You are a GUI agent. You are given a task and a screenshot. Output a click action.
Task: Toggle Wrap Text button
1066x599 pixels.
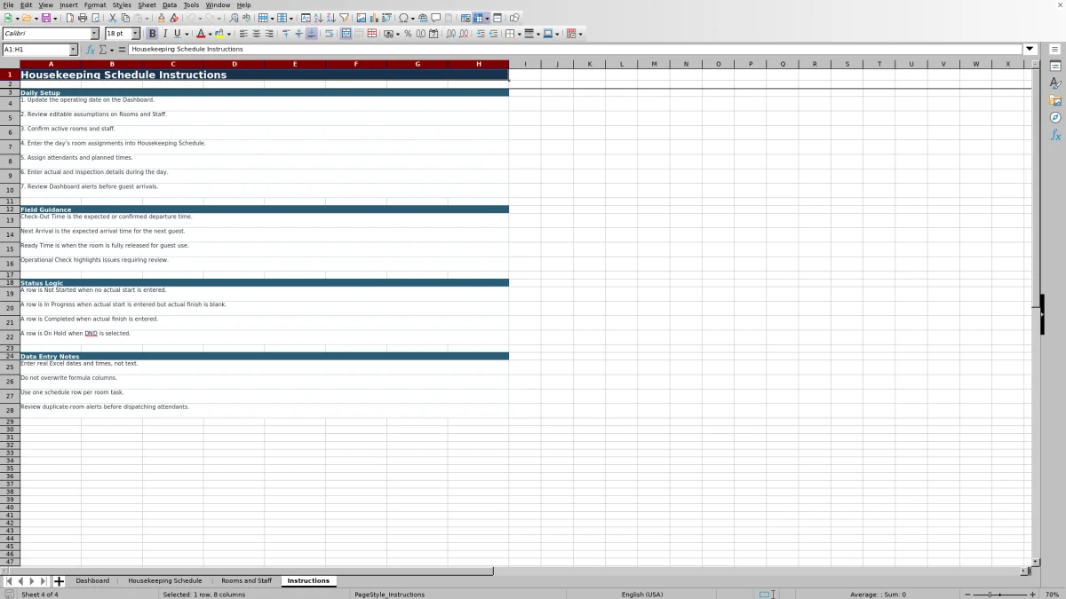(x=329, y=34)
